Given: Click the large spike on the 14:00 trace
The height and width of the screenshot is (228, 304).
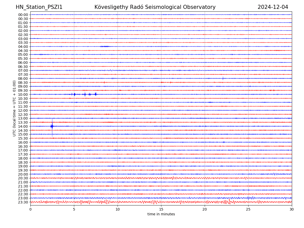Looking at the screenshot, I should [x=52, y=126].
